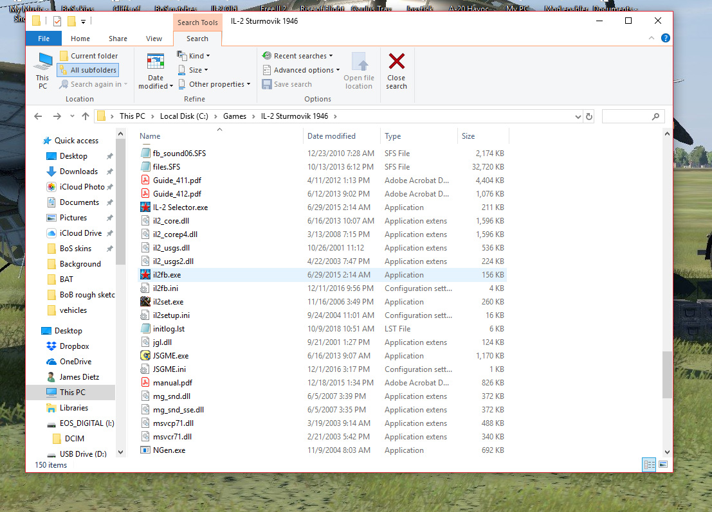Sort by the Type column header
This screenshot has width=712, height=512.
pos(419,136)
